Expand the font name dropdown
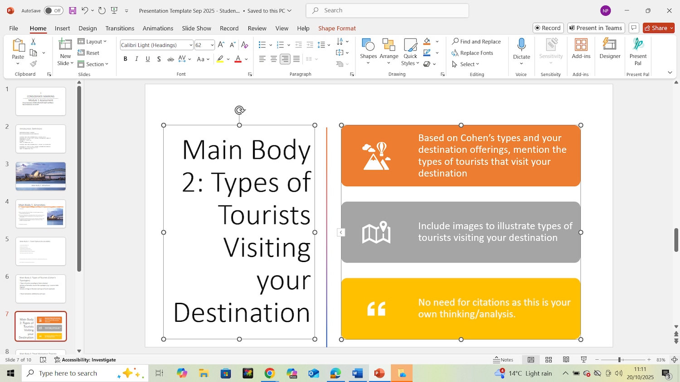 coord(191,45)
